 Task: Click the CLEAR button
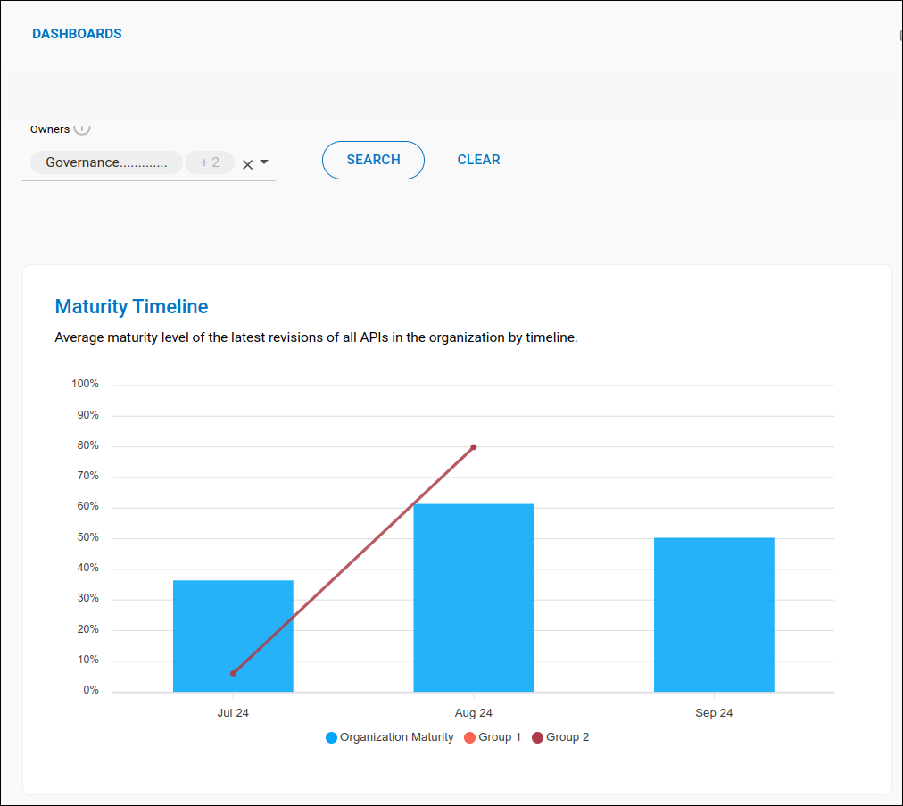(x=478, y=160)
